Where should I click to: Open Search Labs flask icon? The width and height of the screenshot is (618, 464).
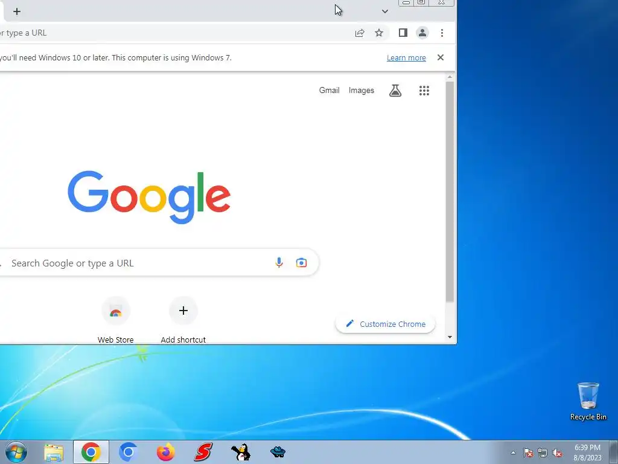point(395,91)
